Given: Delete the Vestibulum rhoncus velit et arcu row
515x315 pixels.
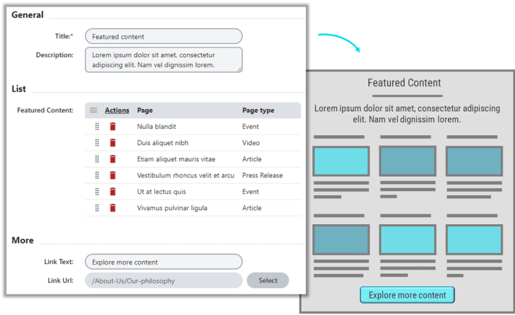Looking at the screenshot, I should [113, 175].
